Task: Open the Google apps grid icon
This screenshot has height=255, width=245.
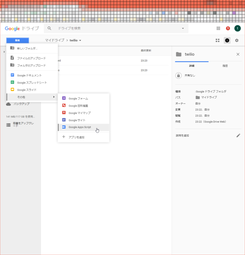Action: (218, 28)
